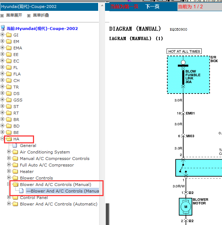Click the Blower Controls folder icon
The height and width of the screenshot is (225, 222).
[x=15, y=178]
